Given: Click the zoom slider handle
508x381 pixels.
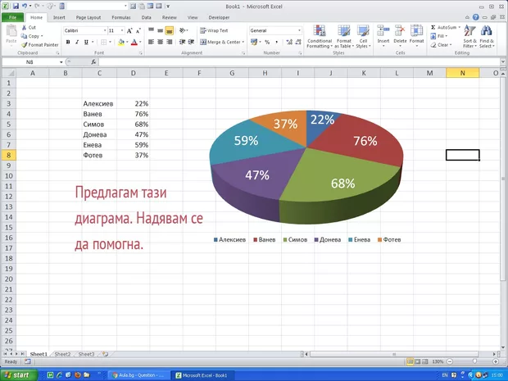Looking at the screenshot, I should [x=474, y=361].
